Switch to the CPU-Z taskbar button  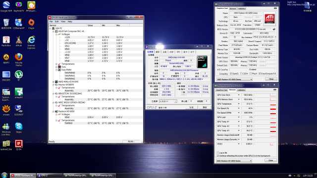(x=50, y=176)
